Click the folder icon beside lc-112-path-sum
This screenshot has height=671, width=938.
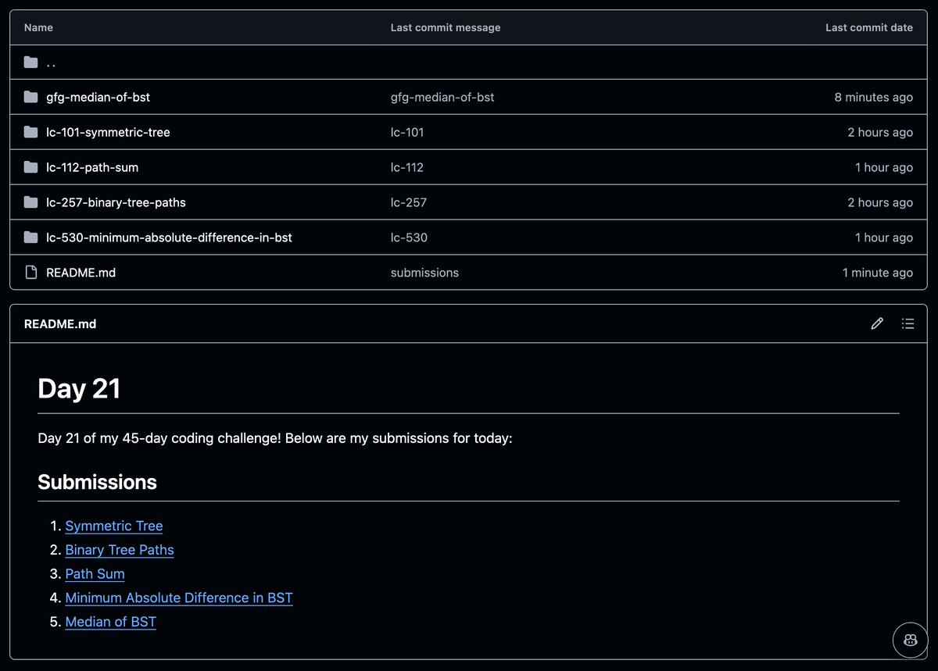point(30,167)
